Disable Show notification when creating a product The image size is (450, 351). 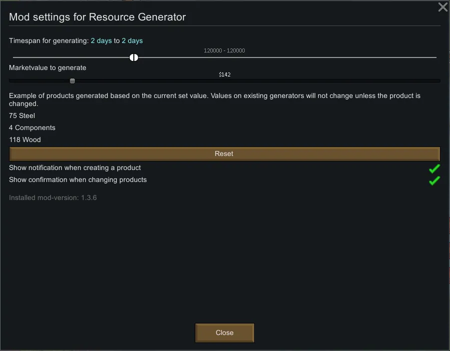[434, 168]
